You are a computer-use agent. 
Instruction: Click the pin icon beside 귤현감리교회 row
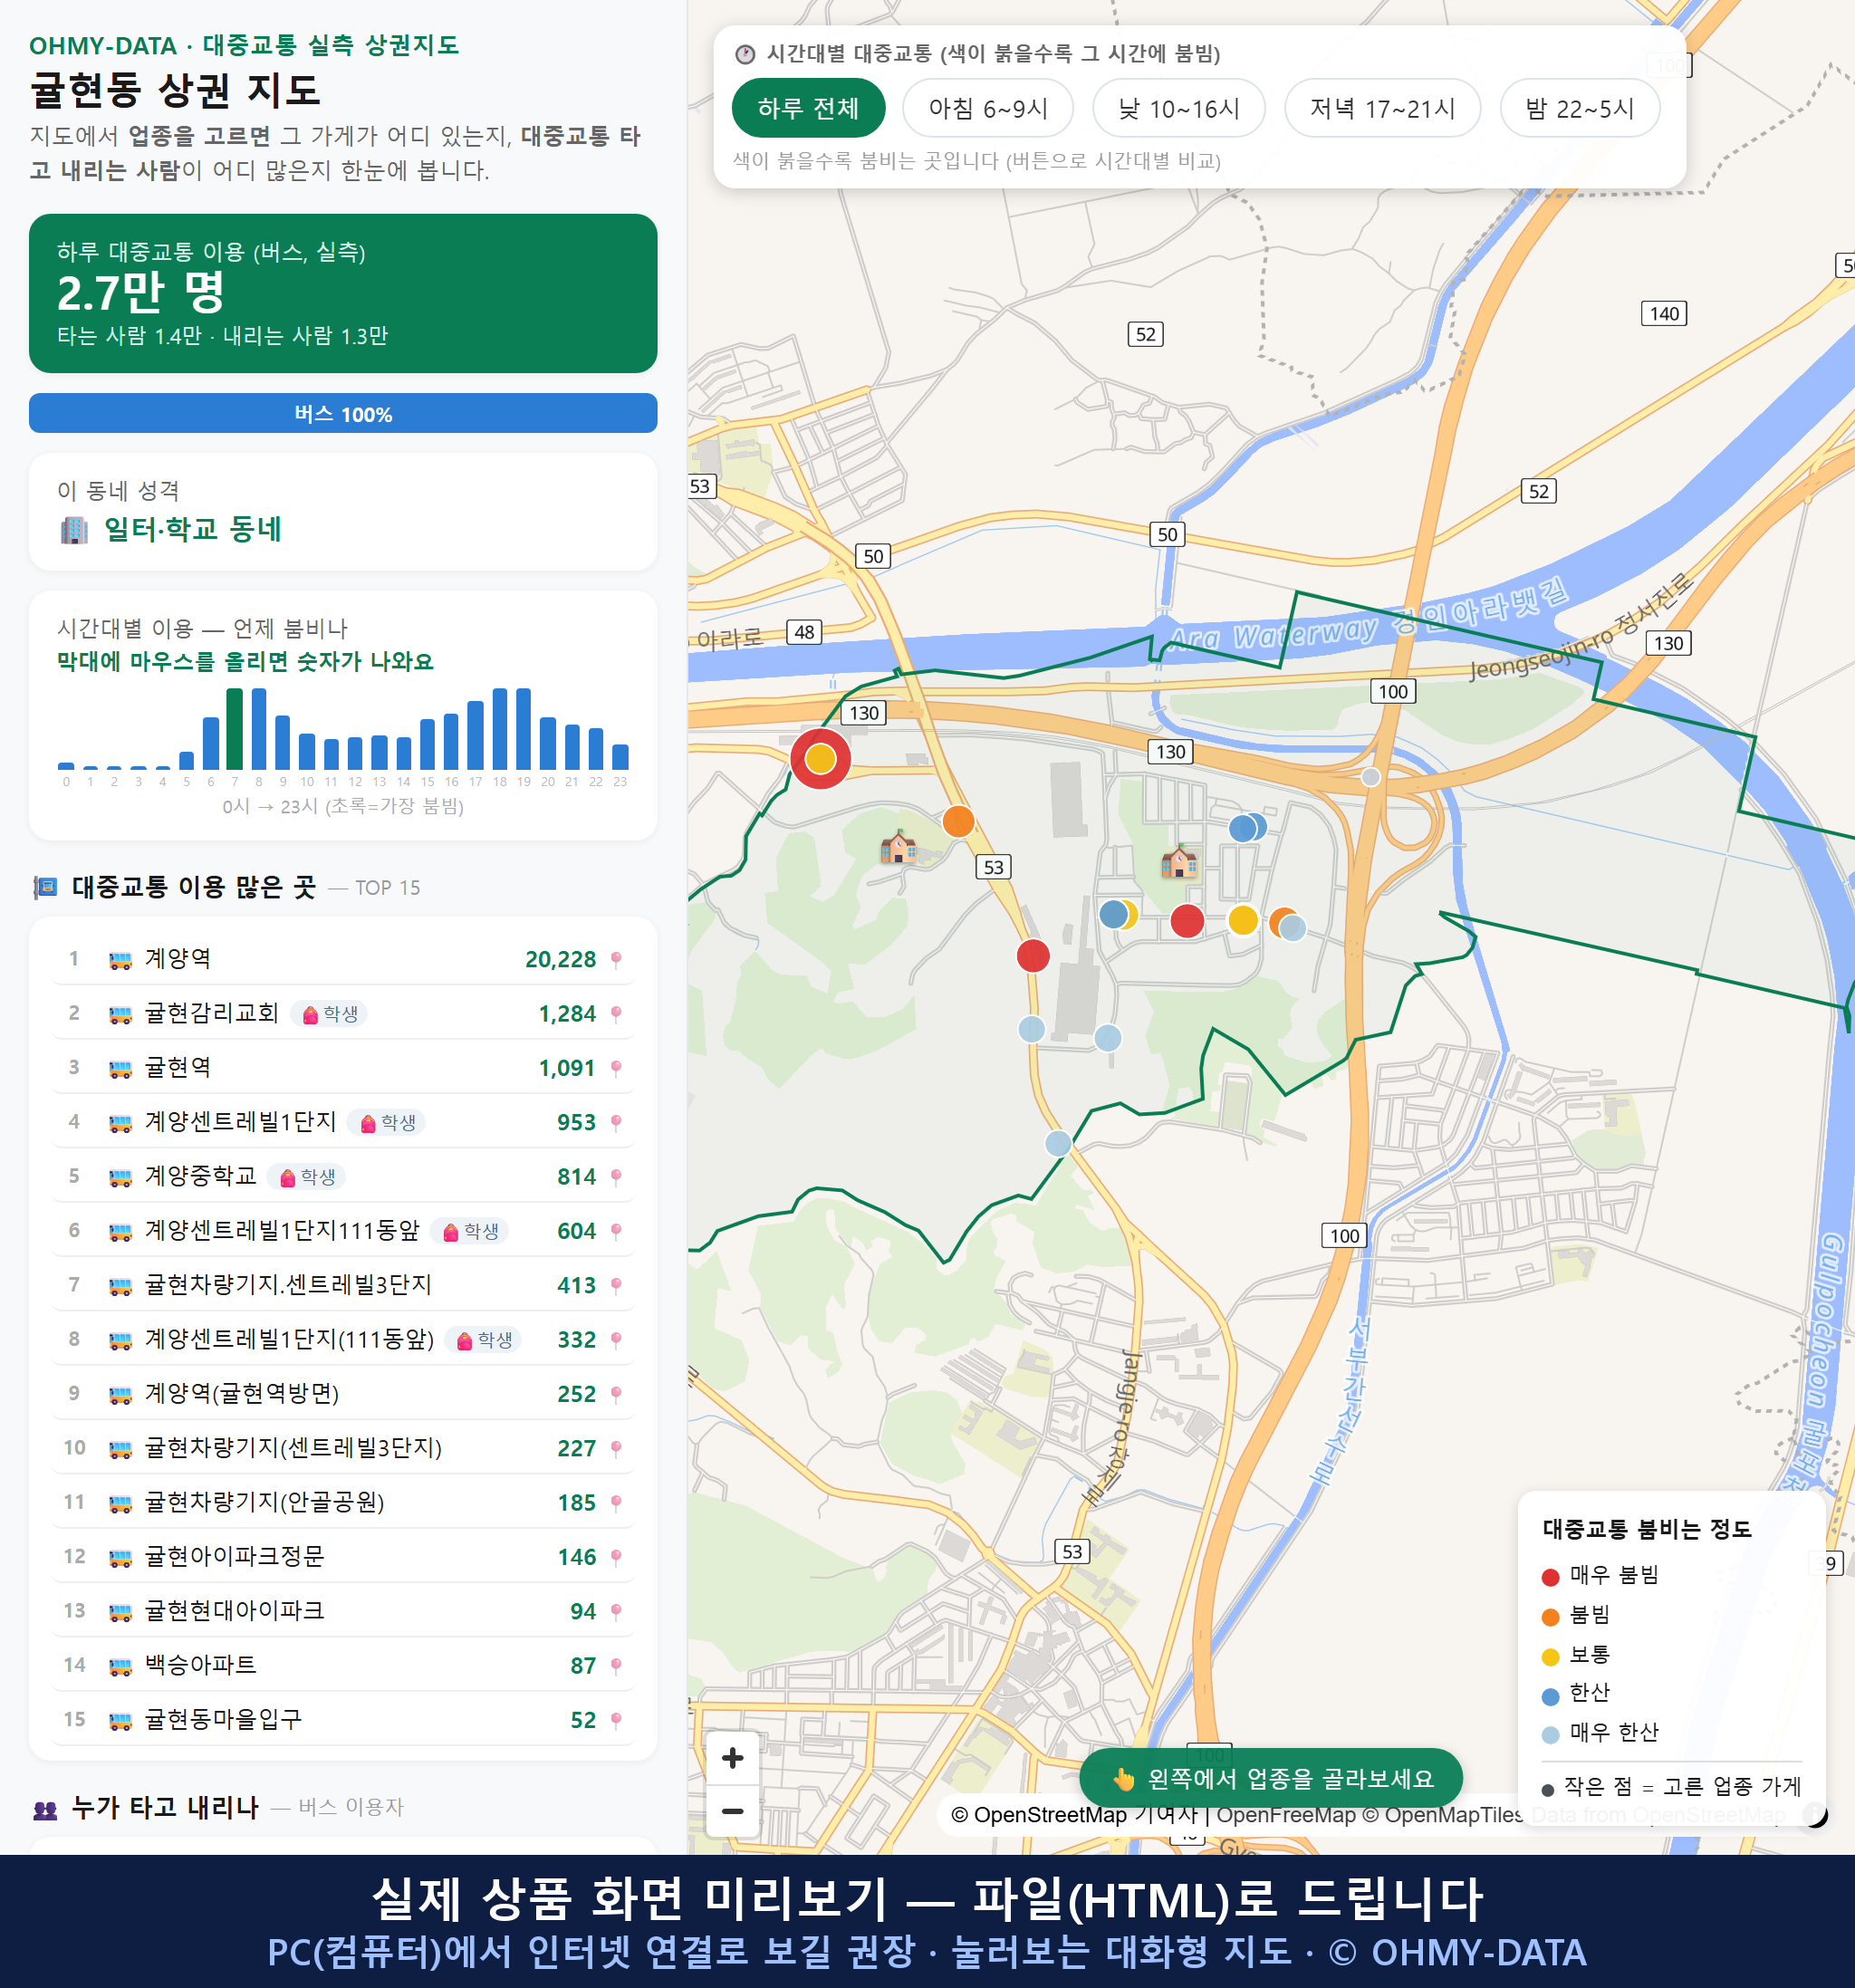click(x=616, y=1013)
